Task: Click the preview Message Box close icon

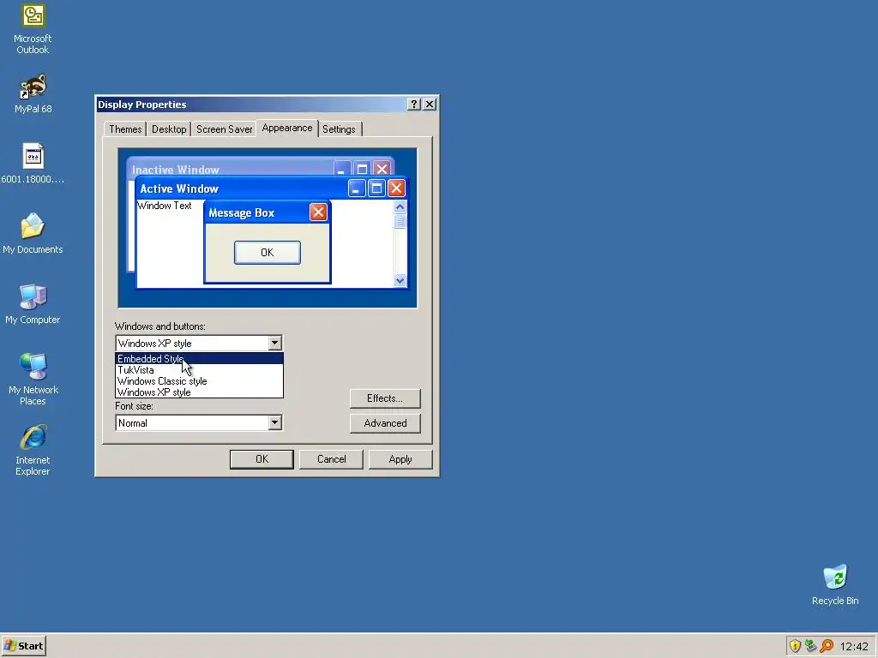Action: click(x=318, y=212)
